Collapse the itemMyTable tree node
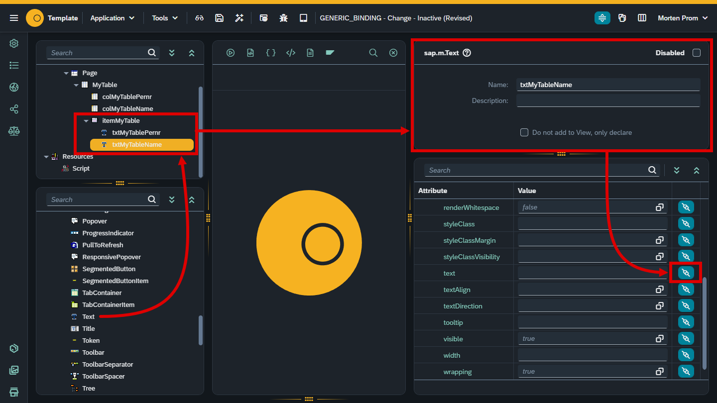Viewport: 717px width, 403px height. 86,121
